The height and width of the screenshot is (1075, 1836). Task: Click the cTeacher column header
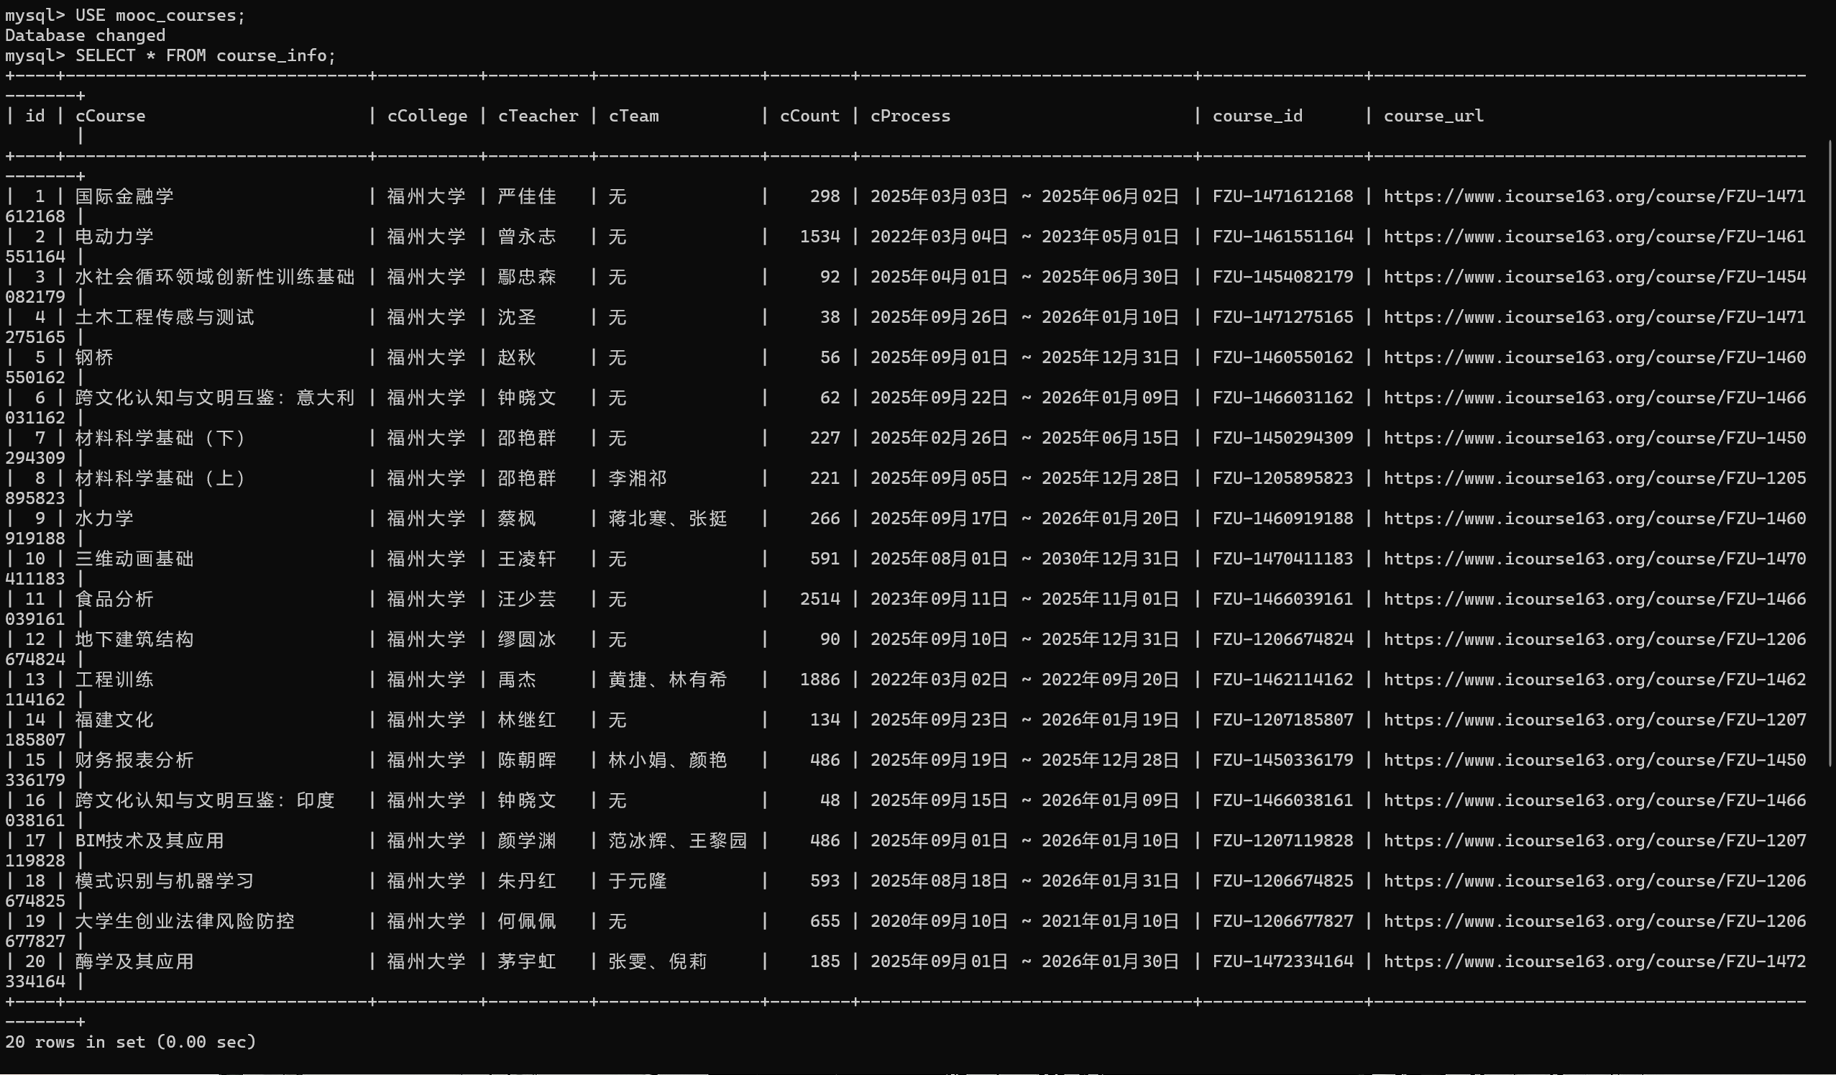(x=538, y=116)
